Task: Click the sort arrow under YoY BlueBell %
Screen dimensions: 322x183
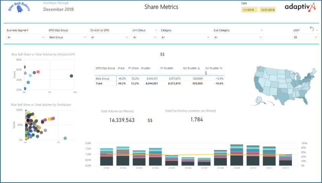Action: pos(206,74)
